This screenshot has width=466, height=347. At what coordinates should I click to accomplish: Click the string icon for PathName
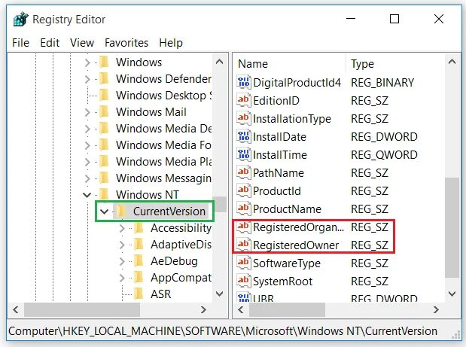(x=244, y=172)
